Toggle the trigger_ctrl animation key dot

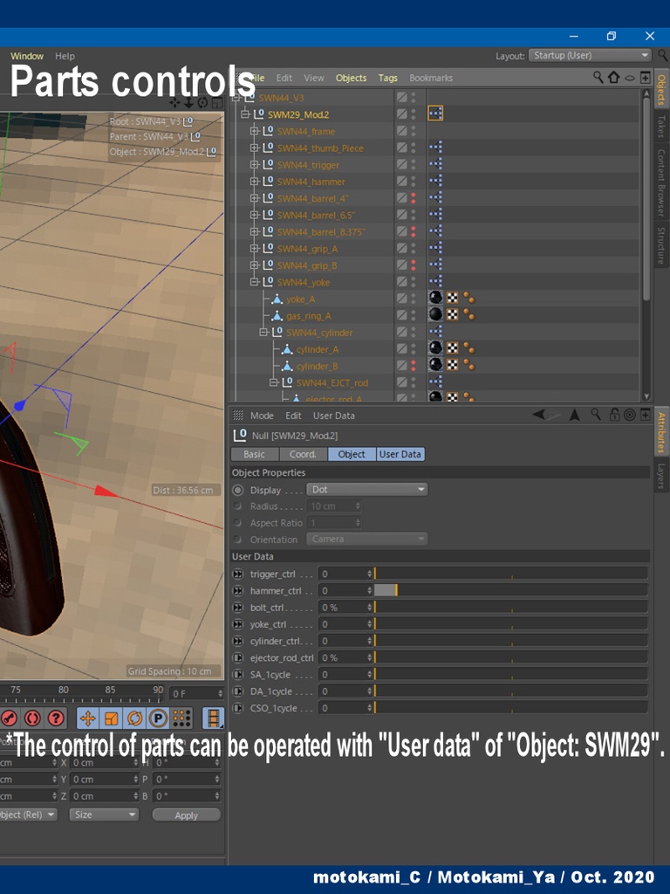pyautogui.click(x=237, y=574)
